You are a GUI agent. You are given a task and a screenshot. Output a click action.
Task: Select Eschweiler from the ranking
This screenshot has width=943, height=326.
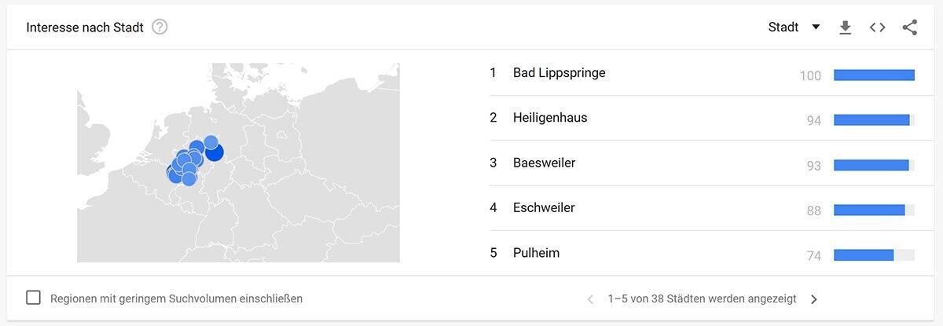pyautogui.click(x=543, y=208)
